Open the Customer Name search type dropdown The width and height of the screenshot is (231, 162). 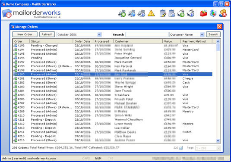point(202,34)
